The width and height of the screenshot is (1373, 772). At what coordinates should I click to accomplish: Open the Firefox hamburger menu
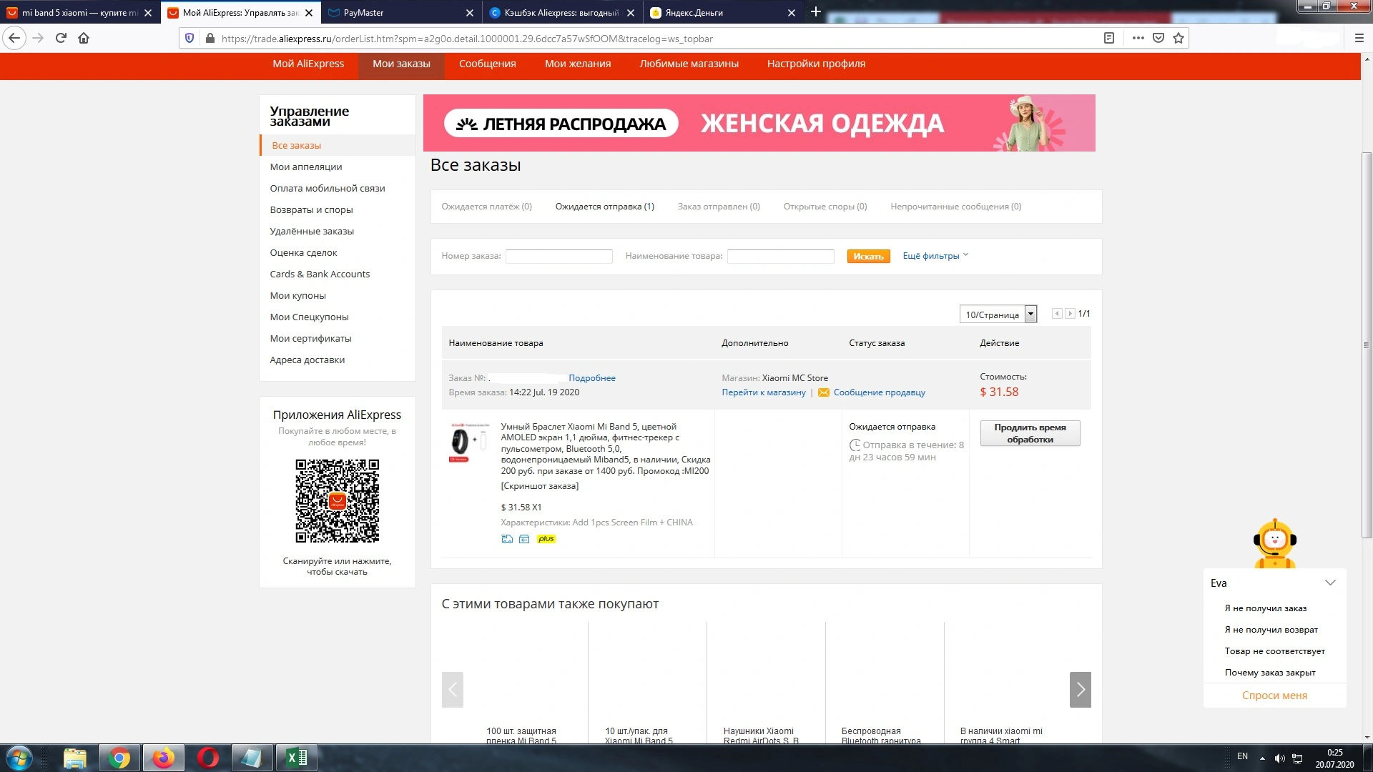pyautogui.click(x=1359, y=39)
